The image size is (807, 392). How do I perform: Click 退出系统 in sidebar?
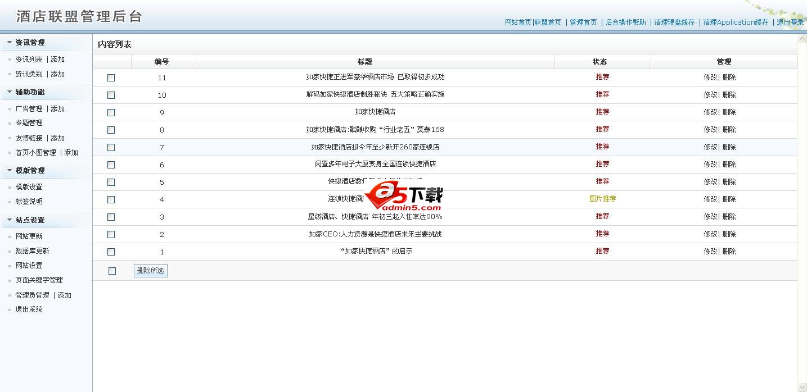point(29,309)
